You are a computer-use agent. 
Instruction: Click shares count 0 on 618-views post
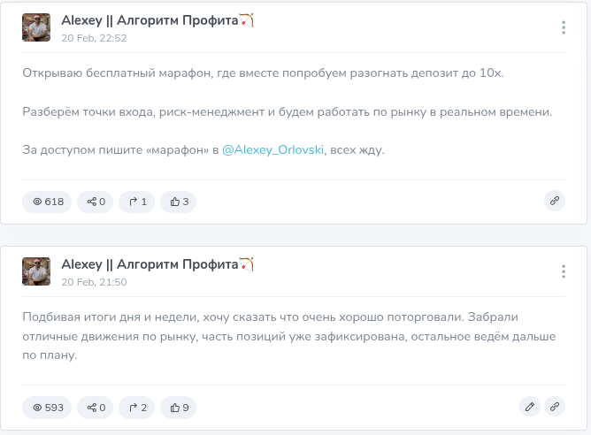95,202
